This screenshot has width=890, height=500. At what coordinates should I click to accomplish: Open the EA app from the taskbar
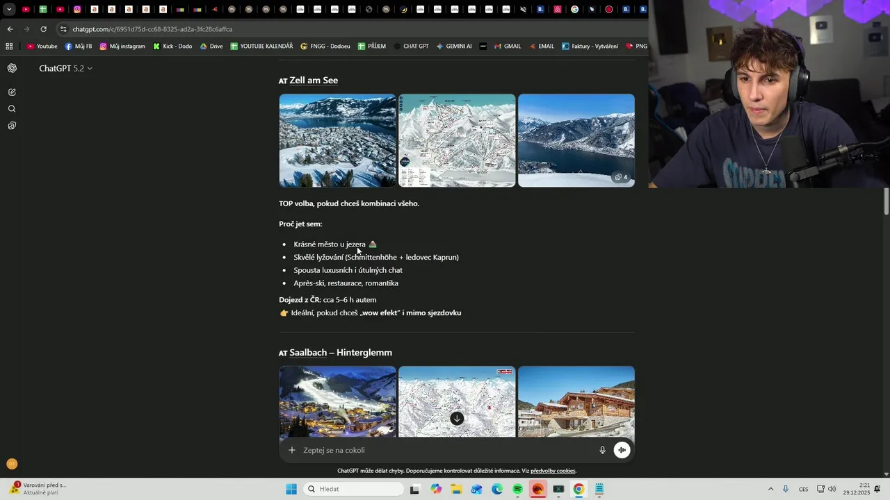[x=537, y=489]
